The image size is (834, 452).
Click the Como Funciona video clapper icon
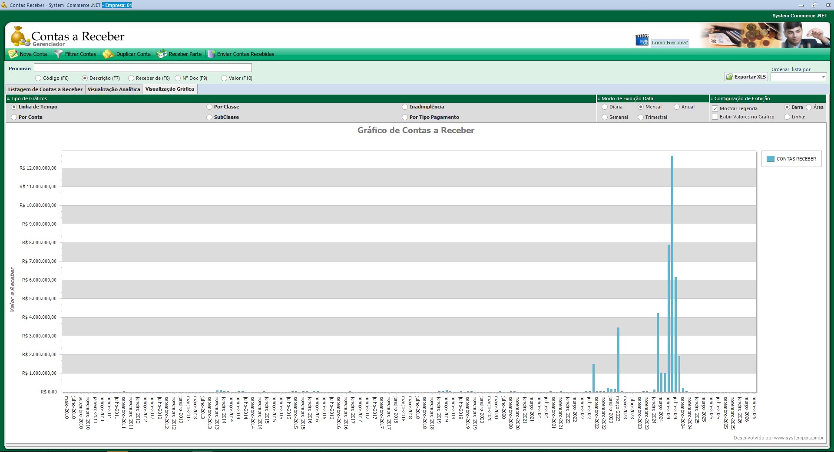[x=642, y=40]
